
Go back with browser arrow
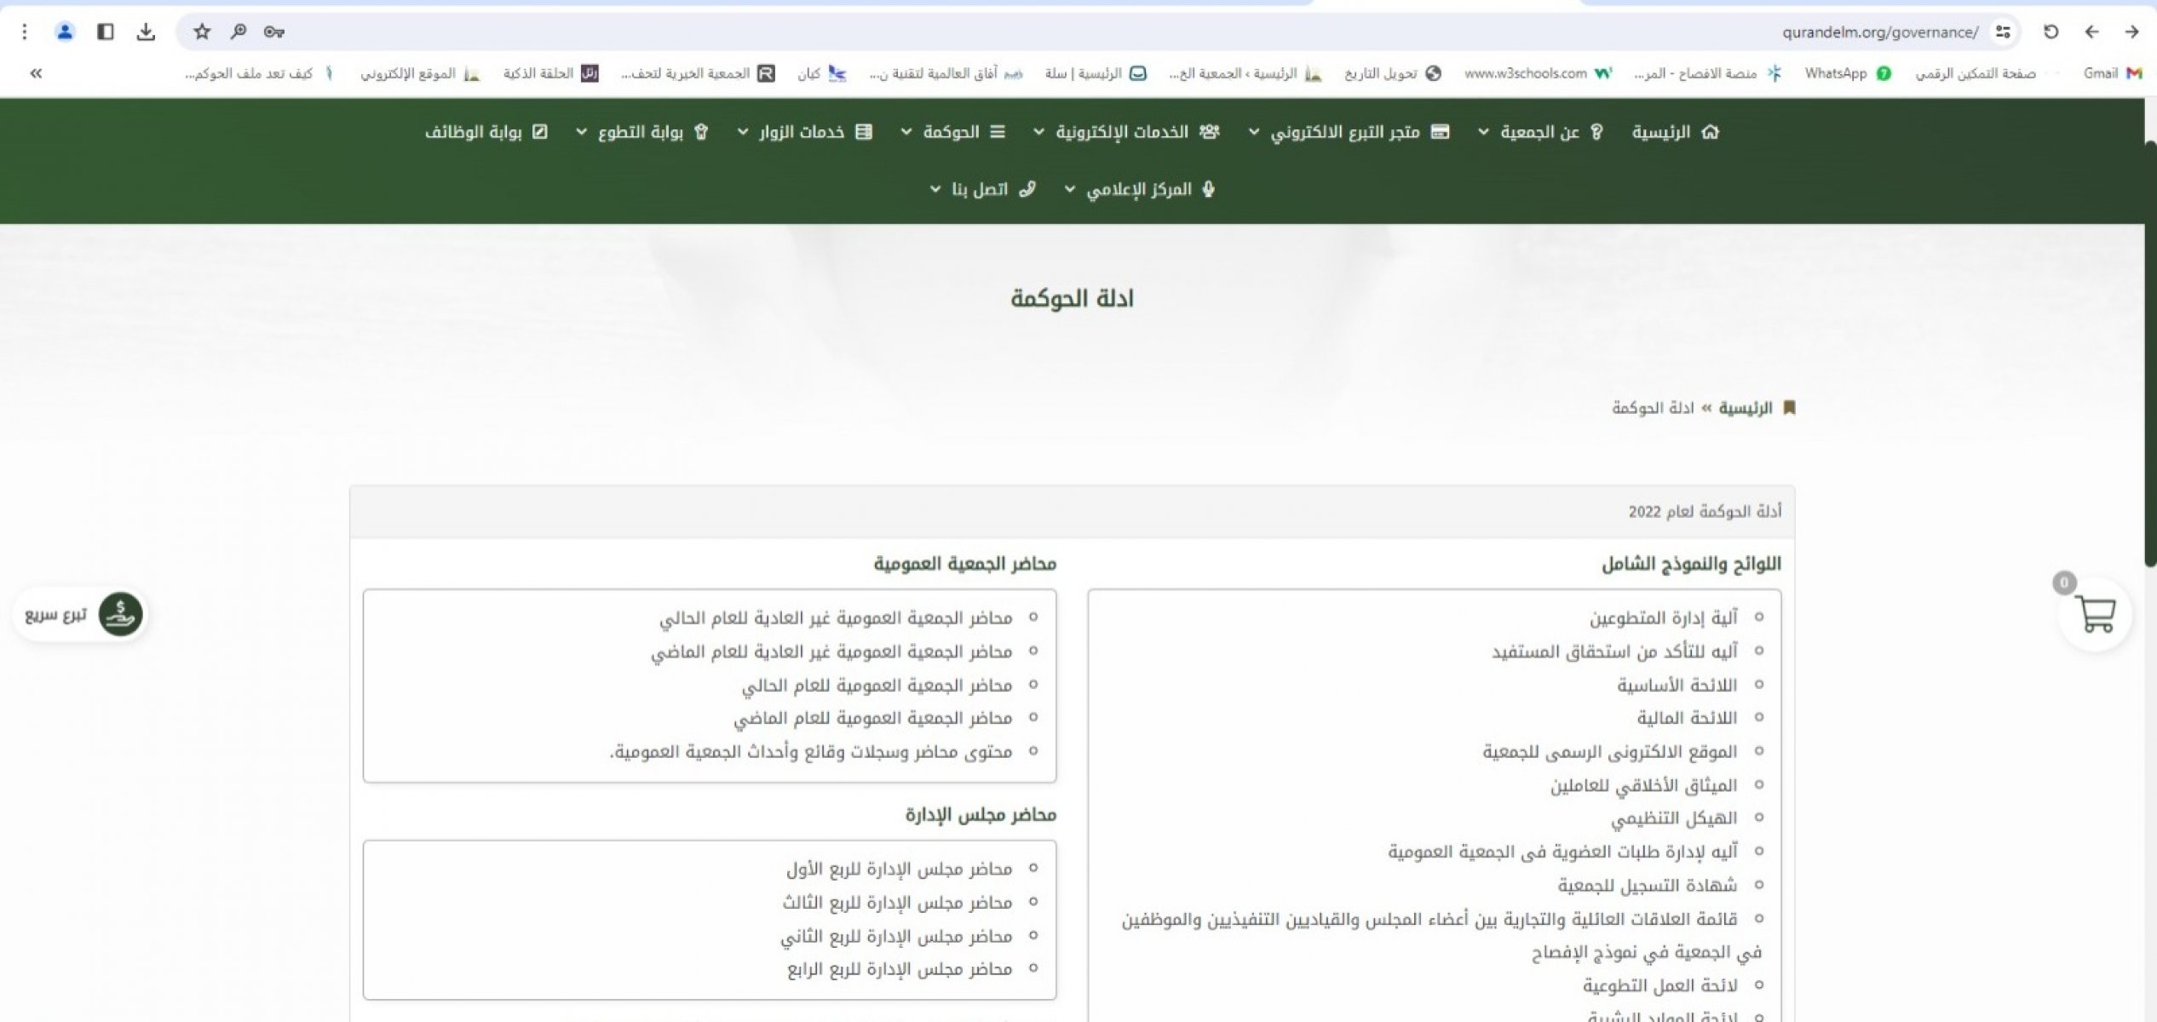click(2091, 32)
